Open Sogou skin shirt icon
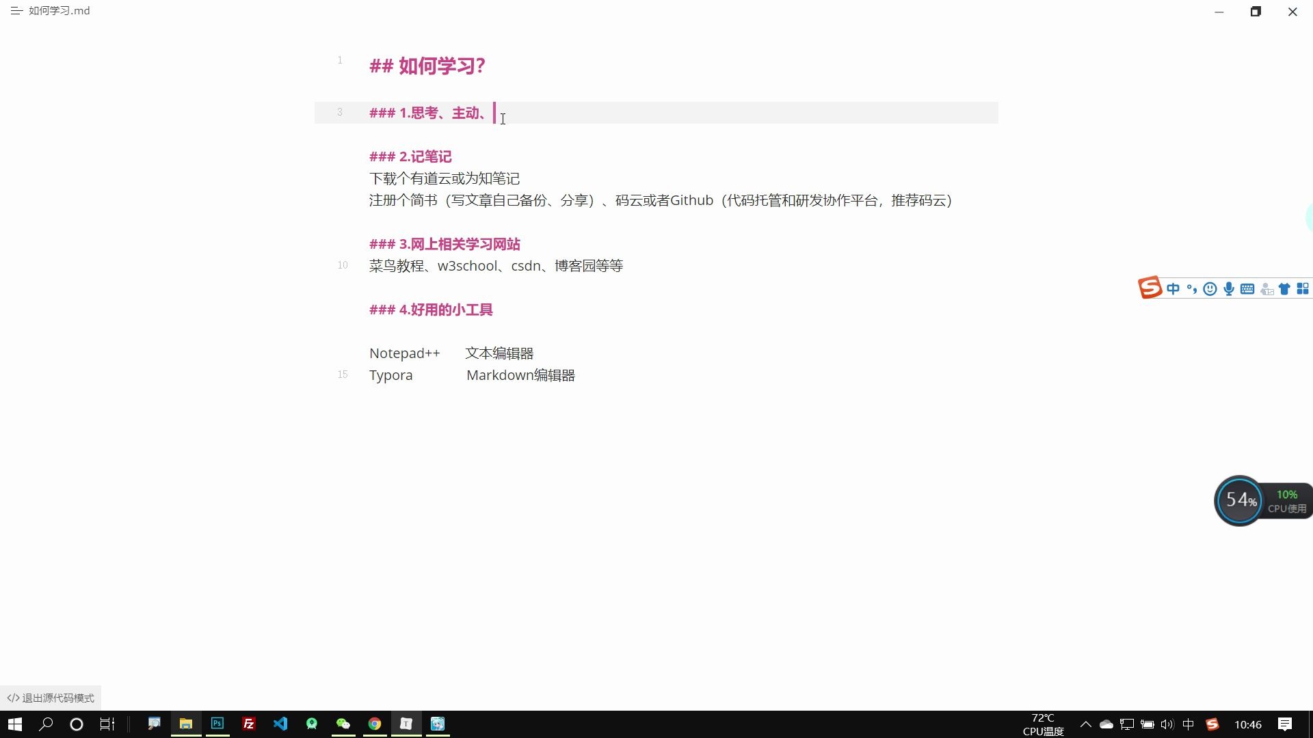 coord(1284,289)
